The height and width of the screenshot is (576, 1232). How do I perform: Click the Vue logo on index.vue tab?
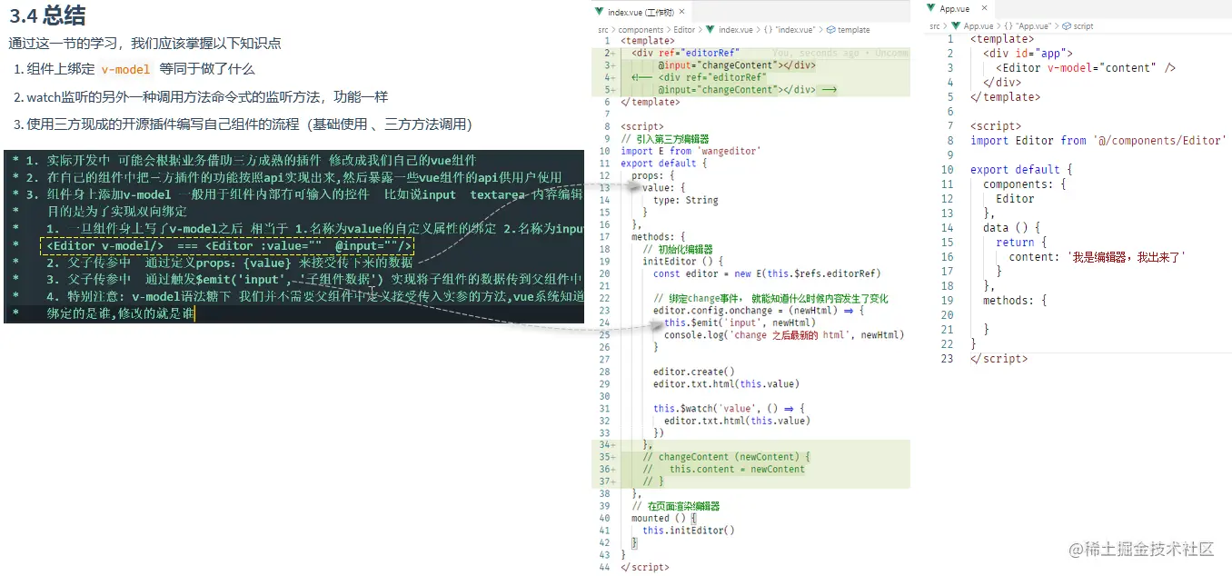pyautogui.click(x=601, y=12)
